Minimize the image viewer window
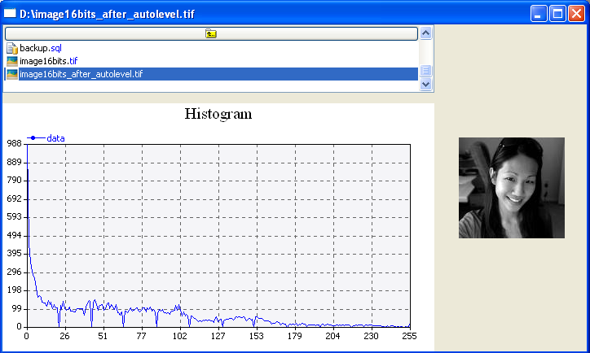 pyautogui.click(x=539, y=14)
